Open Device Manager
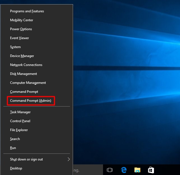Image resolution: width=180 pixels, height=175 pixels. 22,56
